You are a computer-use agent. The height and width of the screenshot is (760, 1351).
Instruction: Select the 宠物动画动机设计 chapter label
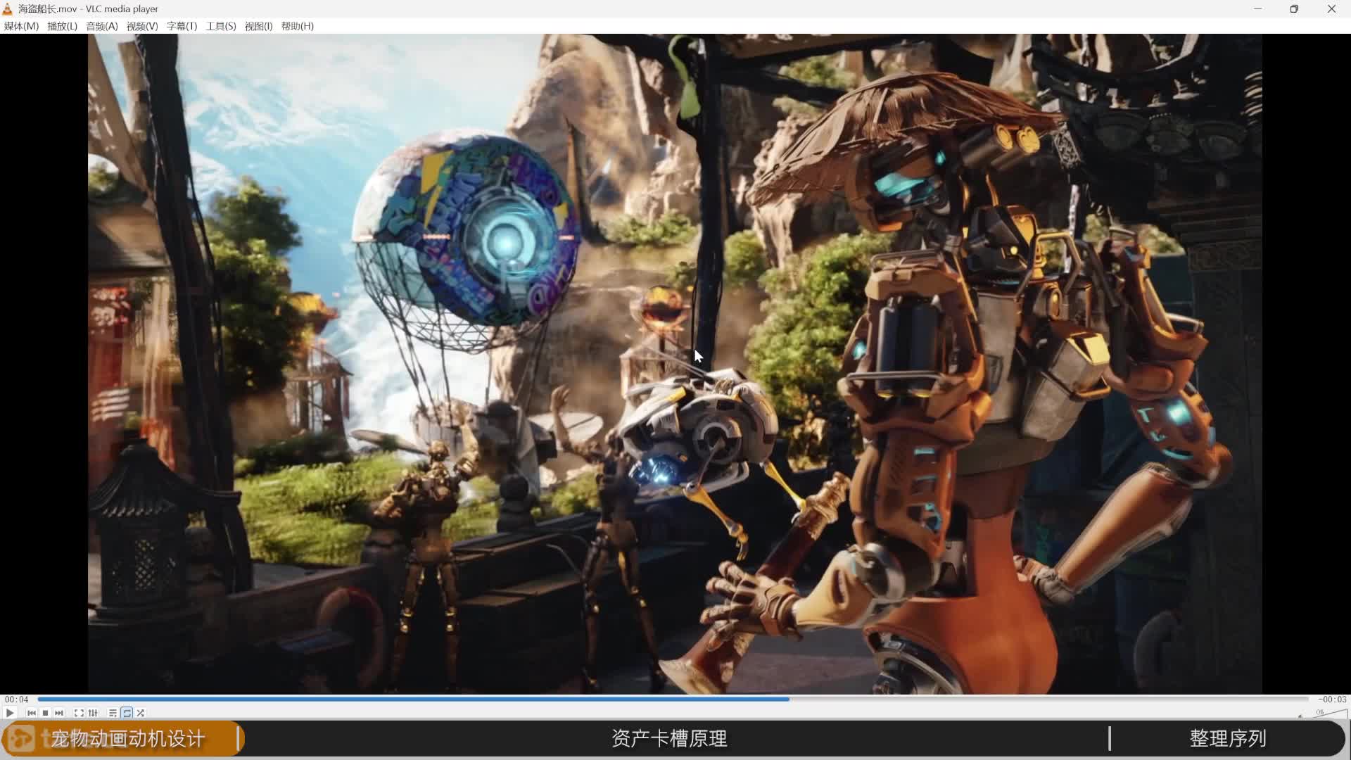coord(128,739)
